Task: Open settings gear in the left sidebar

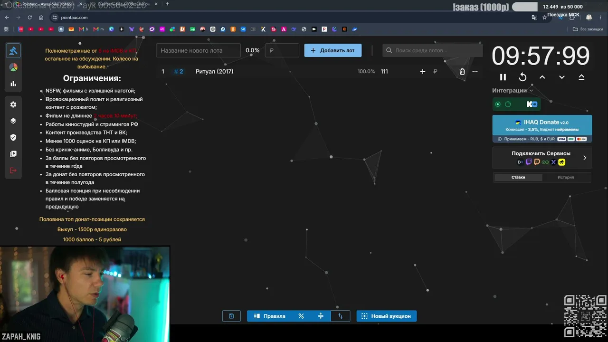Action: point(13,104)
